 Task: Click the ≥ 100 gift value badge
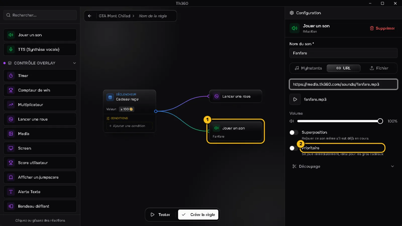point(126,109)
